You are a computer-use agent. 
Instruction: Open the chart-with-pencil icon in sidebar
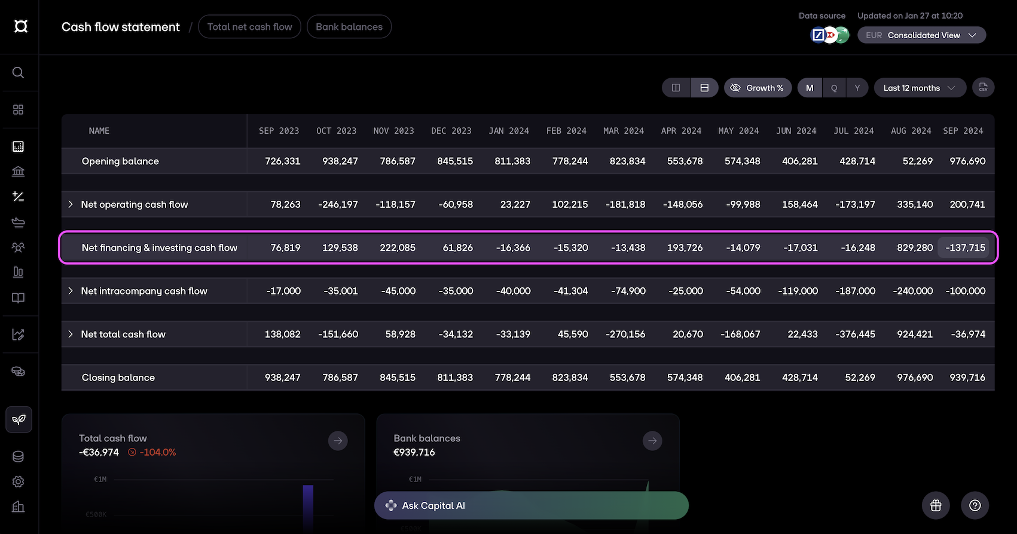click(19, 334)
